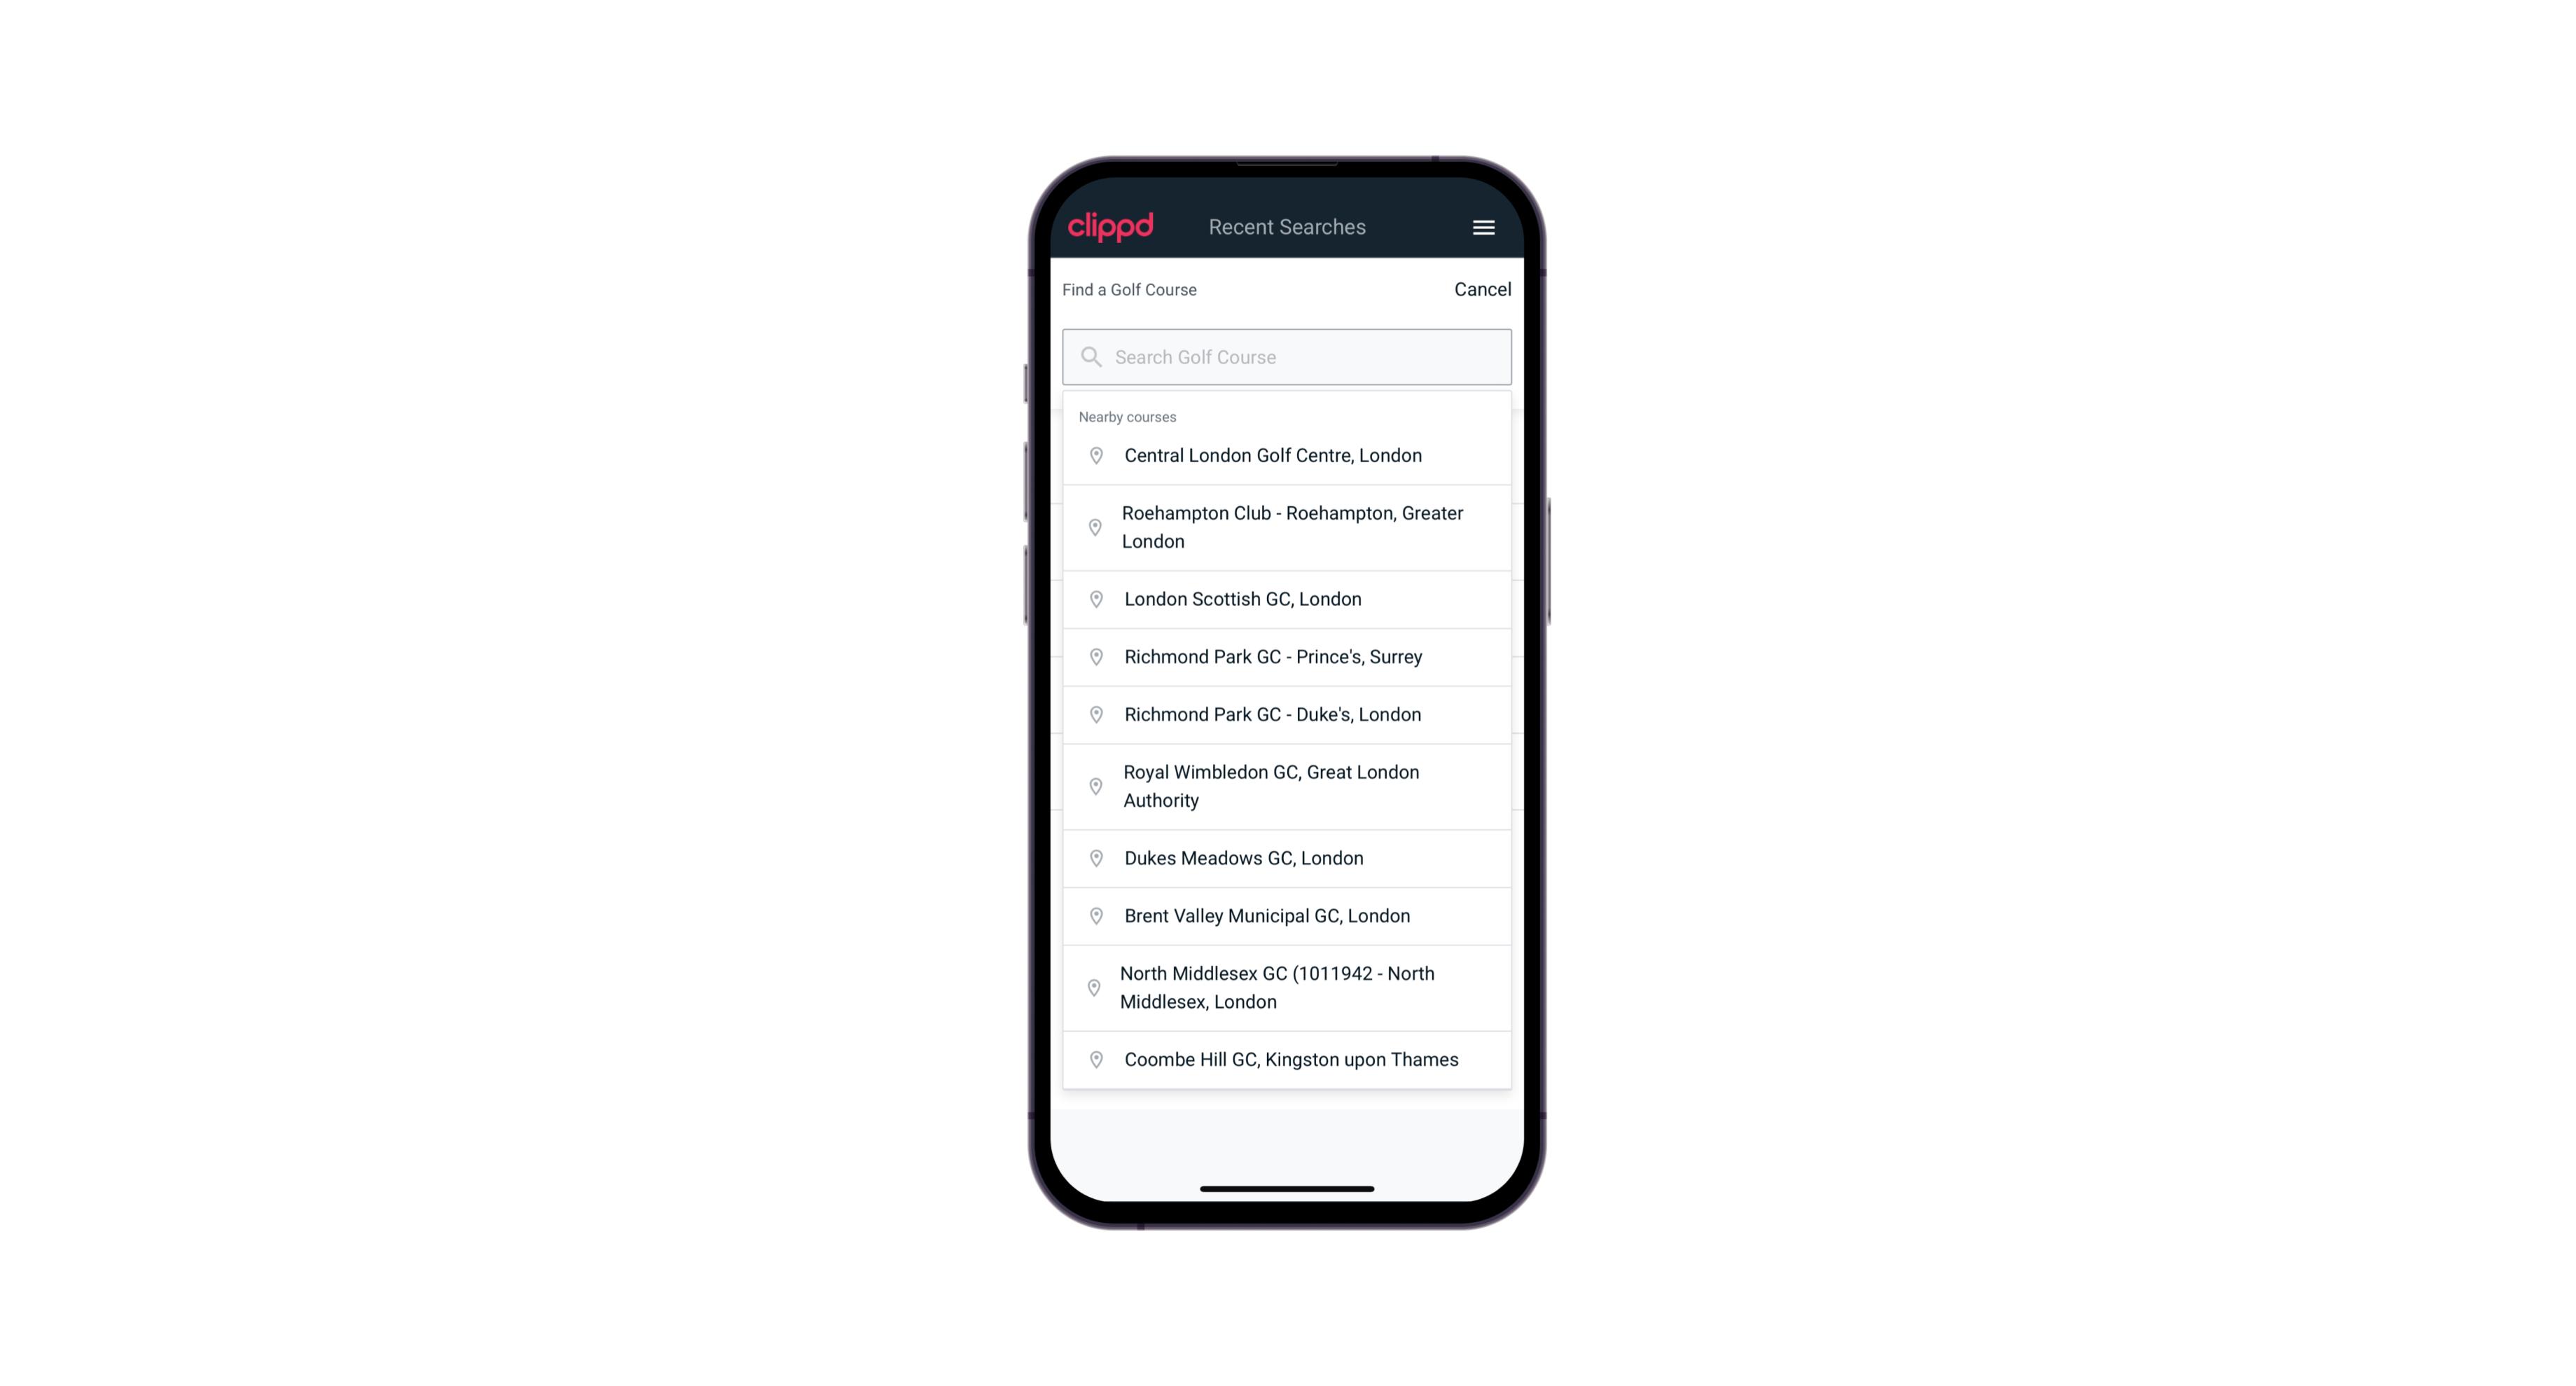Image resolution: width=2576 pixels, height=1386 pixels.
Task: Click Recent Searches header title
Action: coord(1287,227)
